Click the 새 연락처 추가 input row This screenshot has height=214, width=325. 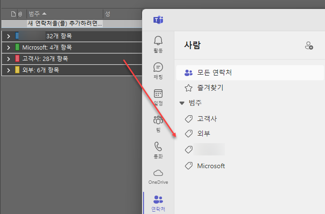click(x=72, y=24)
